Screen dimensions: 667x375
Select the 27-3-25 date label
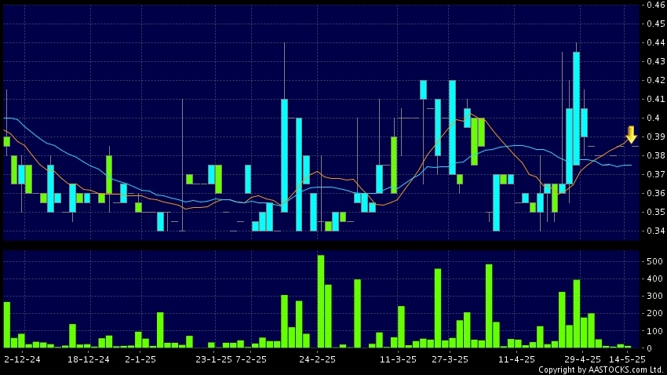point(450,359)
